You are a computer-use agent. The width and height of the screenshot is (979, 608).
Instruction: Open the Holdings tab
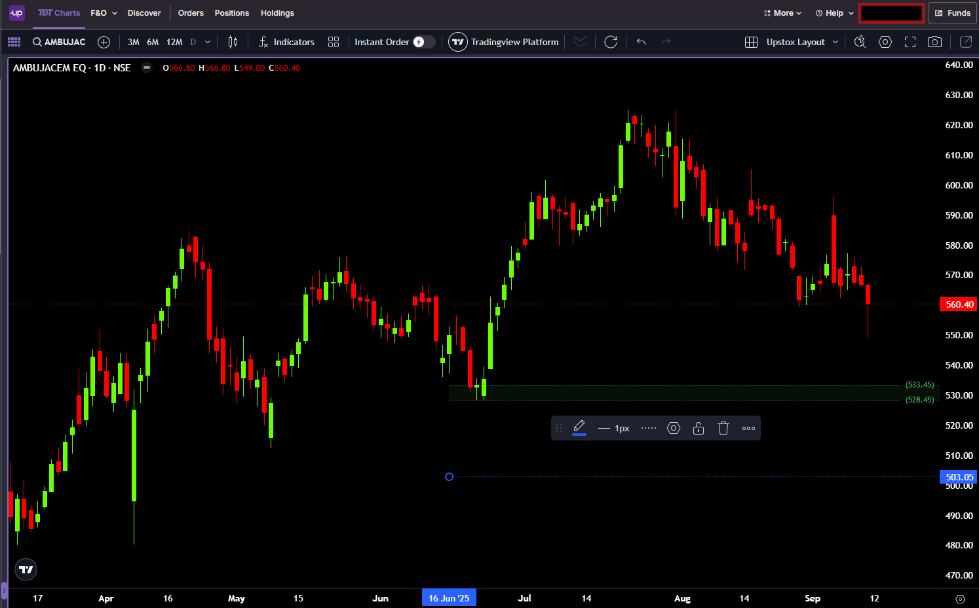tap(277, 13)
